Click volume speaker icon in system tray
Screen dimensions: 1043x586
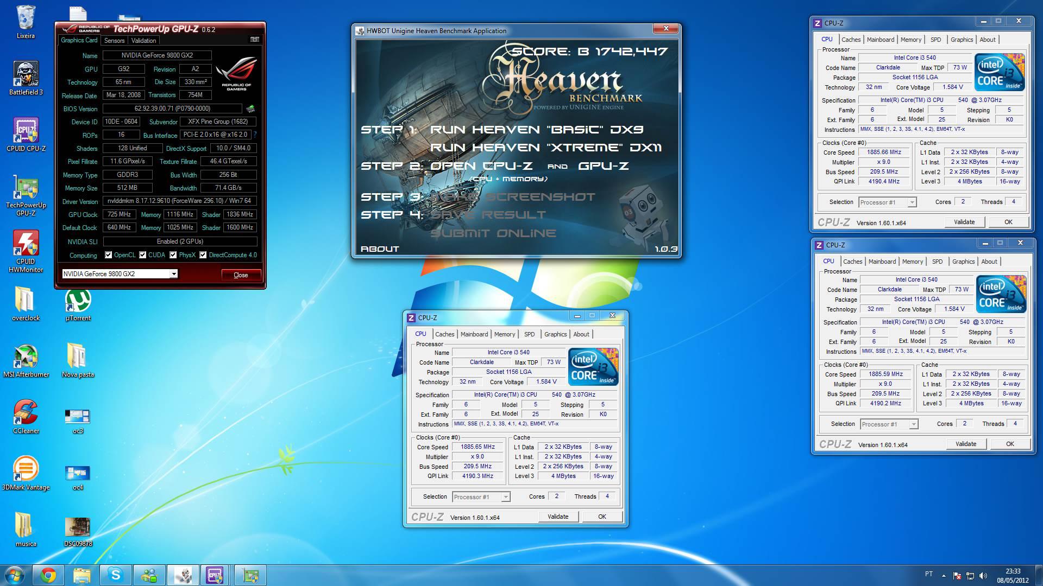983,576
